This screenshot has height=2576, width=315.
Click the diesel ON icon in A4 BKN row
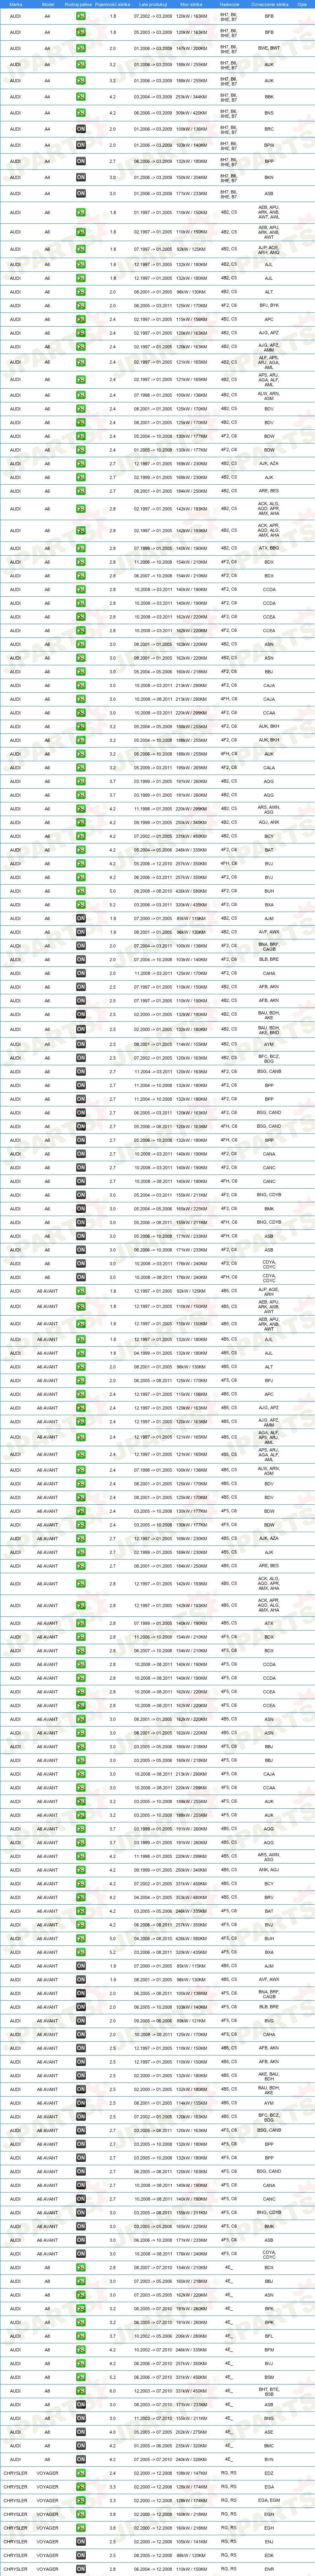81,177
